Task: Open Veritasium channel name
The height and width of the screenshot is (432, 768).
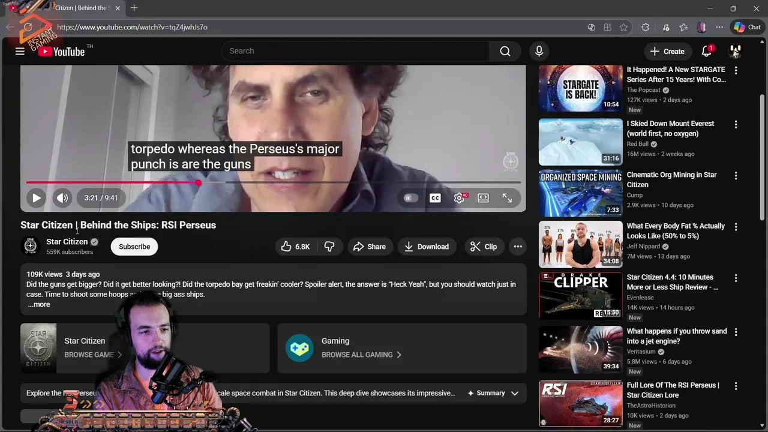Action: coord(641,352)
